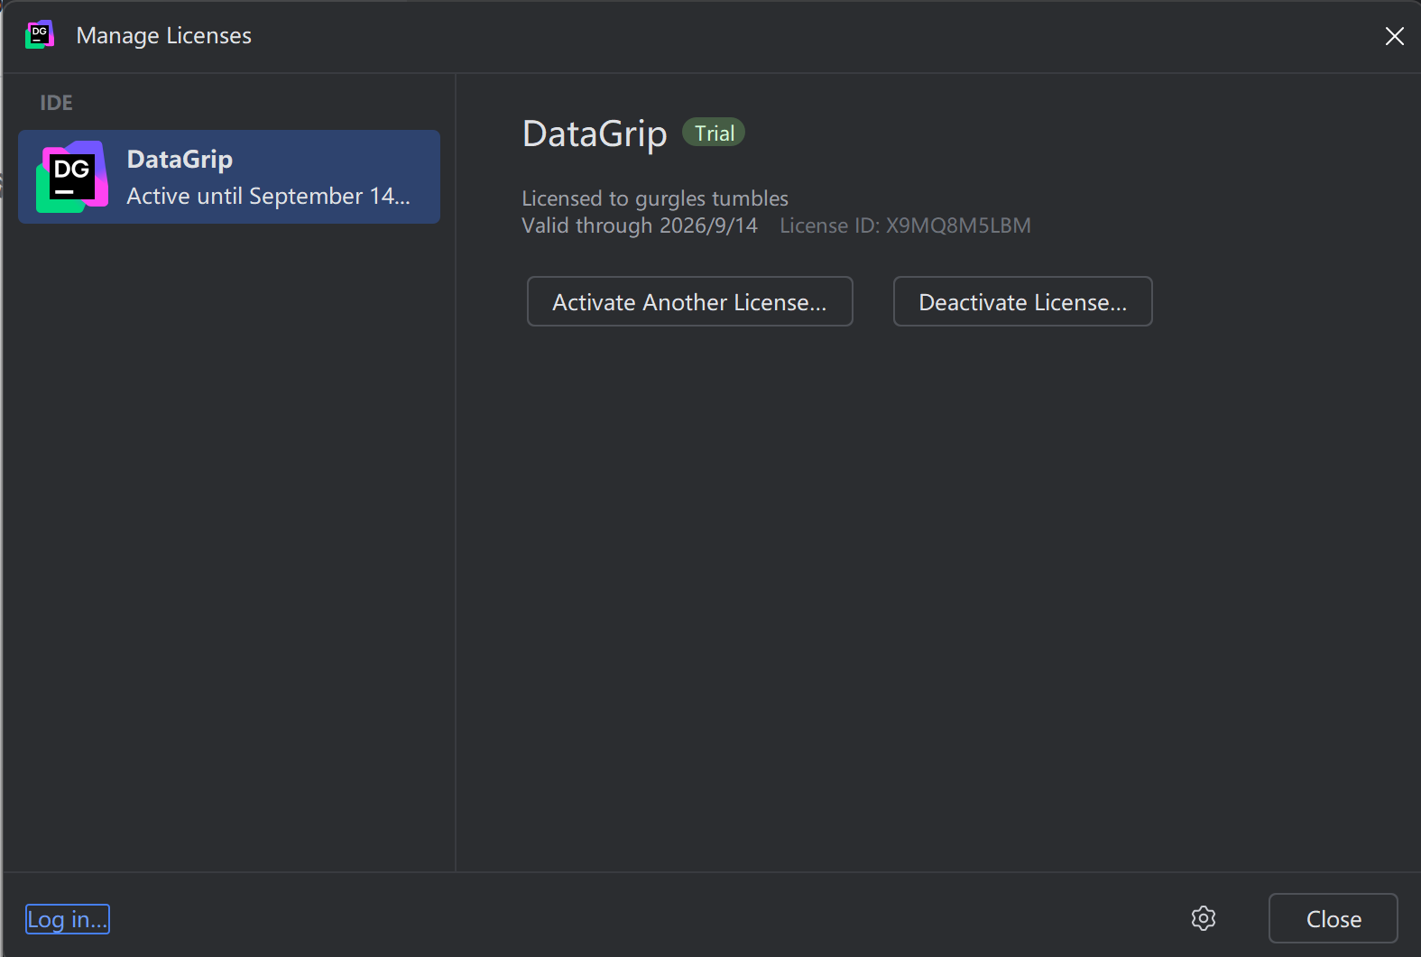The height and width of the screenshot is (957, 1421).
Task: Click the large DataGrip heading
Action: pos(595,133)
